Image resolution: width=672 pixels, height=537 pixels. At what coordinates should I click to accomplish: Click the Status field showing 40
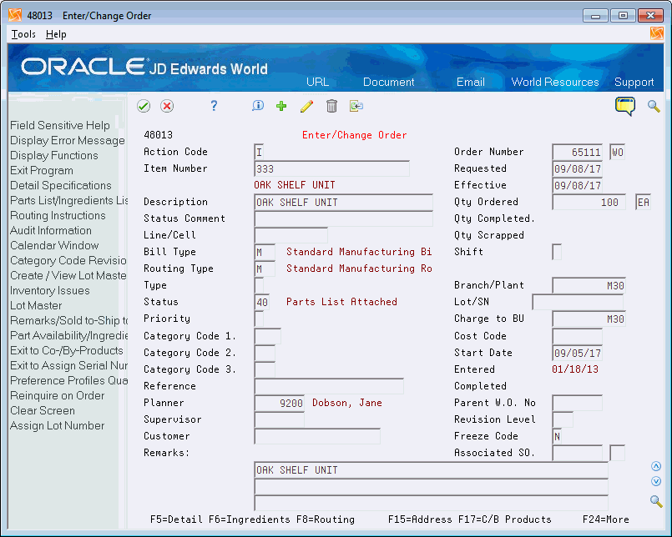pos(262,303)
